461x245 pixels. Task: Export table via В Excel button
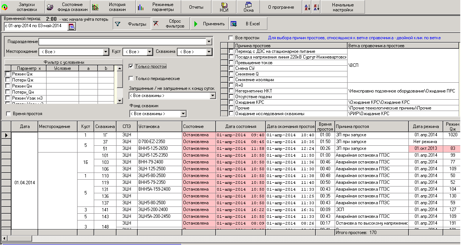pos(248,24)
